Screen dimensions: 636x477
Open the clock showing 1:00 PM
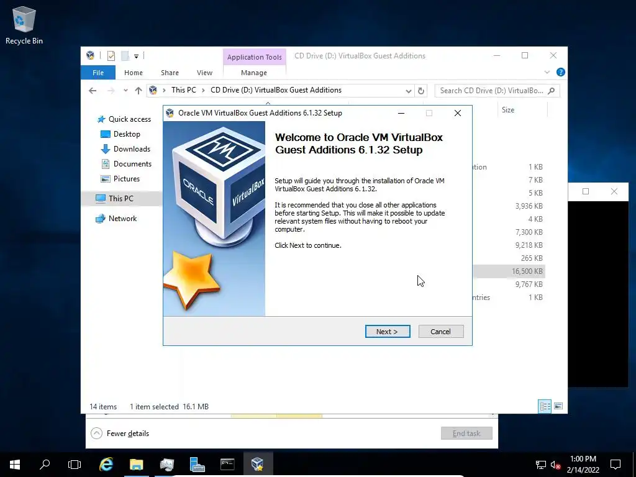click(x=583, y=465)
